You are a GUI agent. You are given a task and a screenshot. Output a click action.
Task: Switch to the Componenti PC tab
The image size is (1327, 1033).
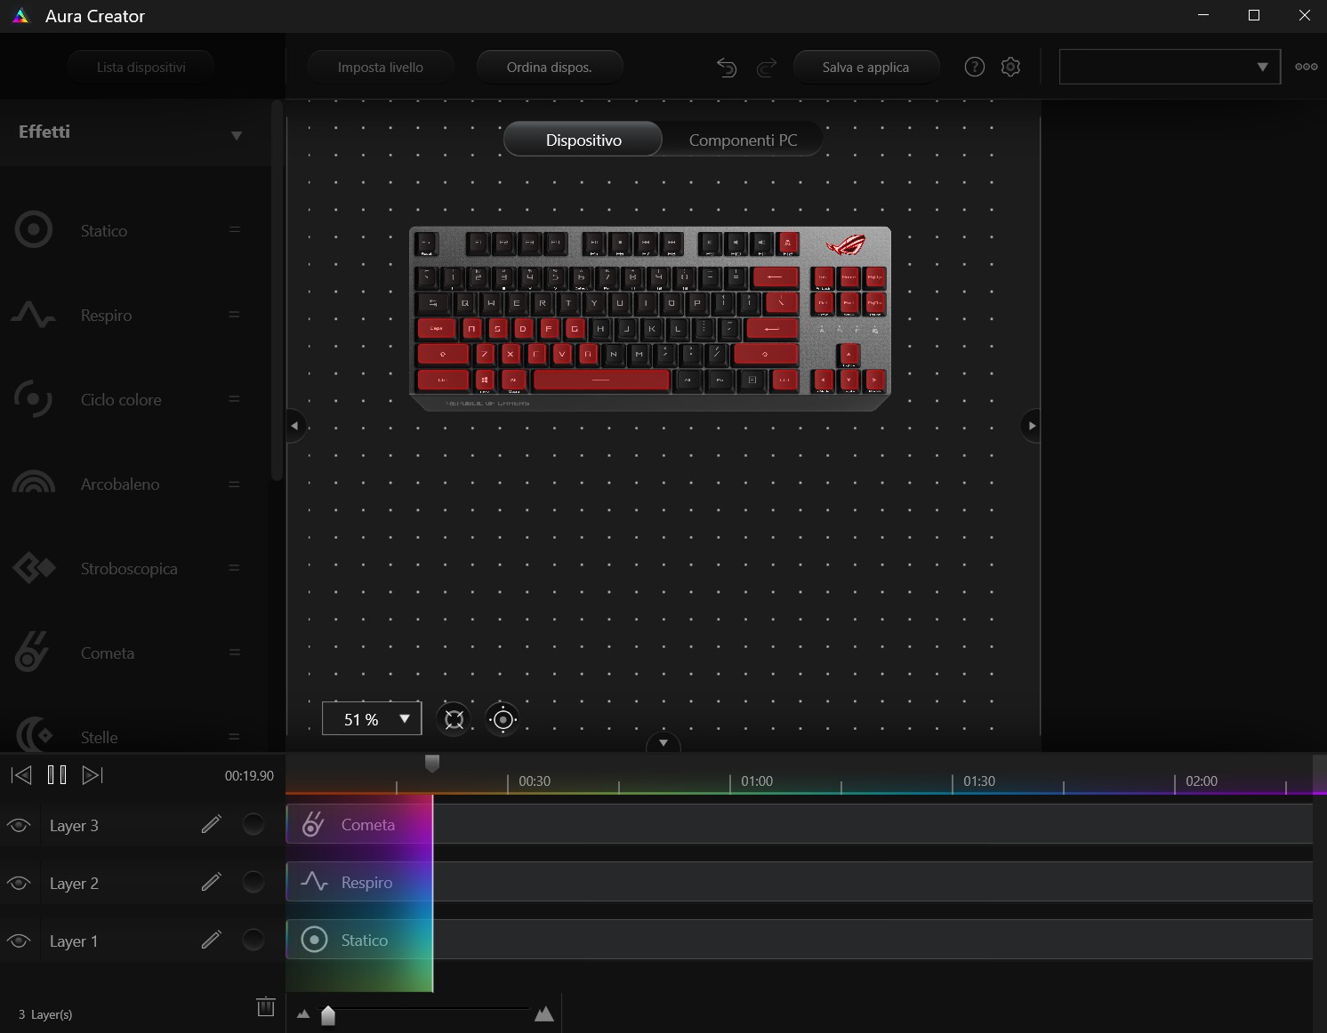click(x=743, y=140)
